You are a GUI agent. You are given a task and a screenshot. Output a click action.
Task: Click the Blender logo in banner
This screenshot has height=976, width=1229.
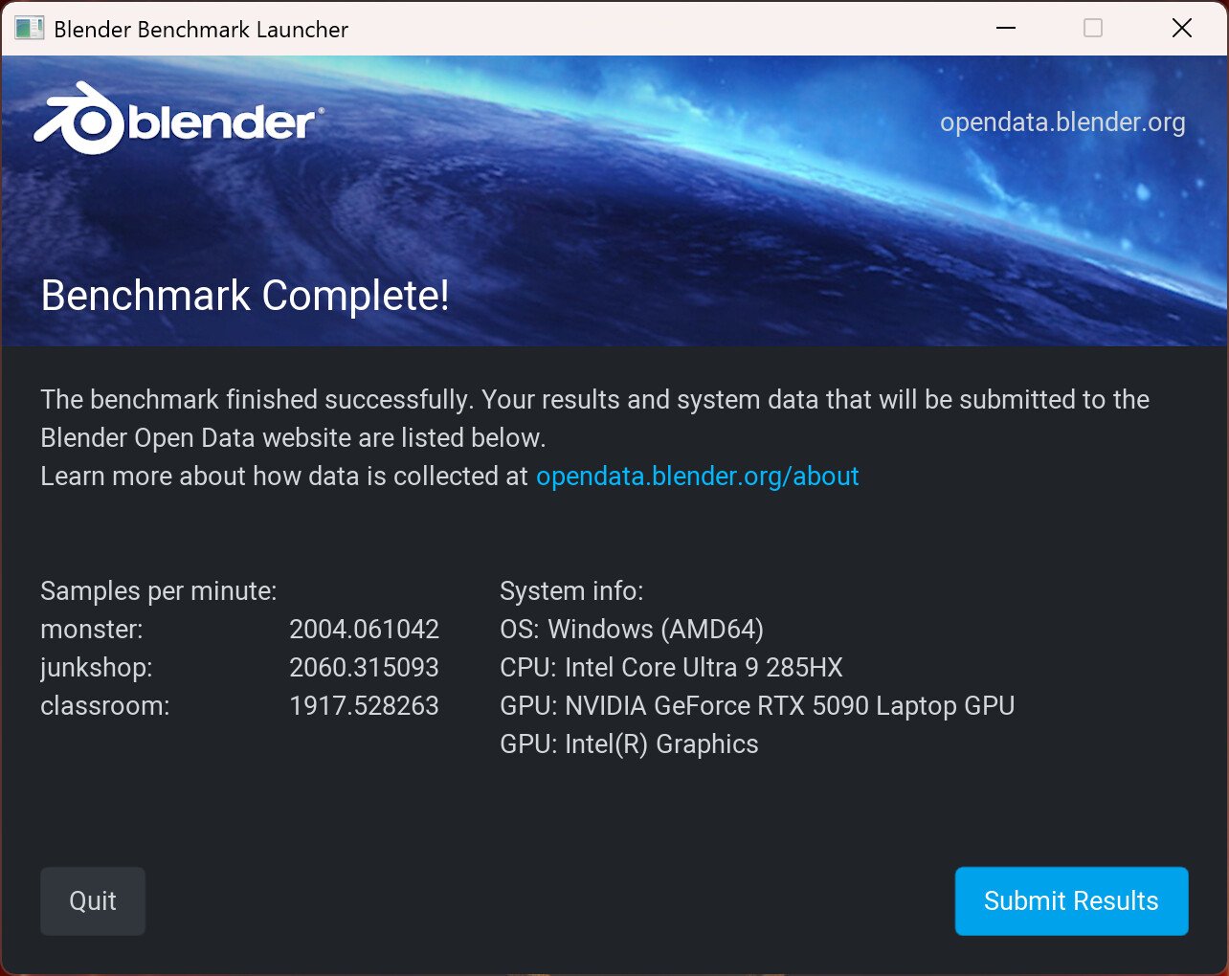point(179,120)
